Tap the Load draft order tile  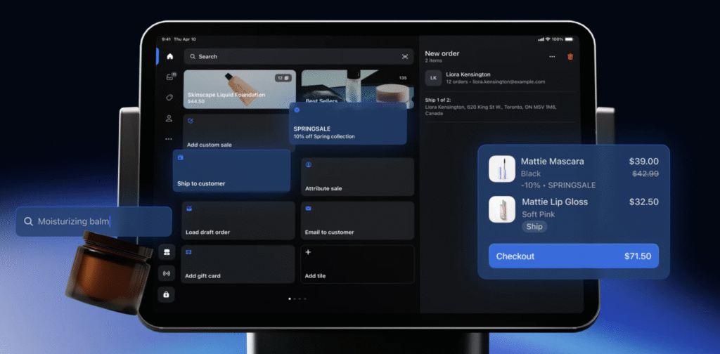238,221
